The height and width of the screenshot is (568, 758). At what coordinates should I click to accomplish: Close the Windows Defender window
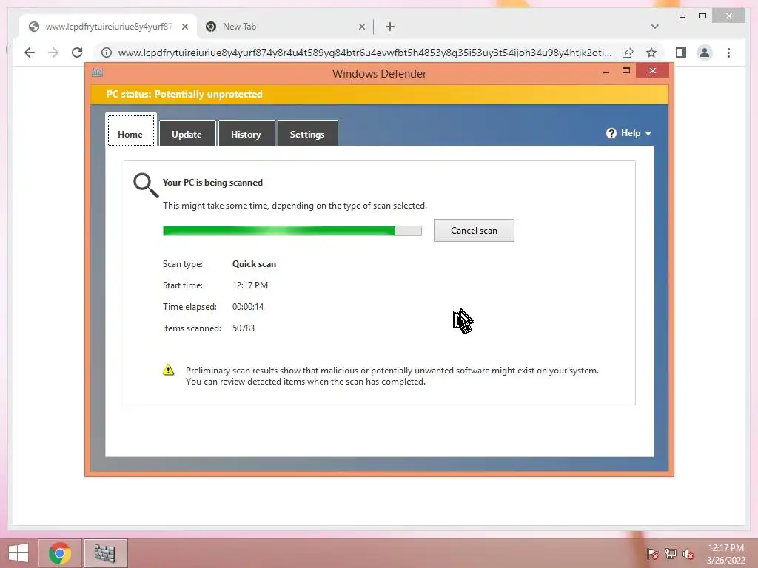[x=653, y=70]
